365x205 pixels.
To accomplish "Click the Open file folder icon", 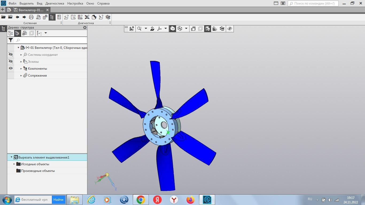I will [3, 17].
